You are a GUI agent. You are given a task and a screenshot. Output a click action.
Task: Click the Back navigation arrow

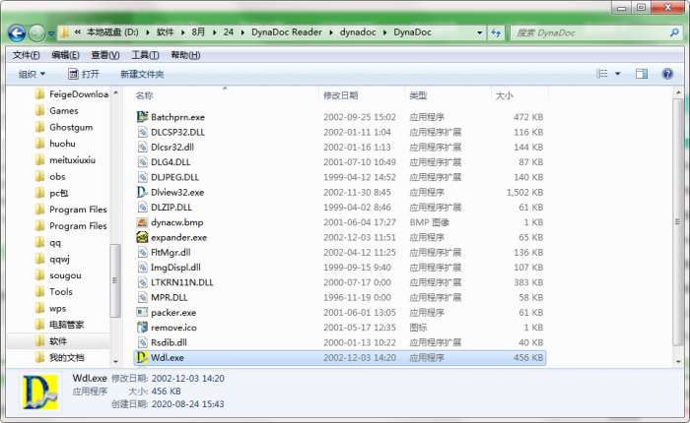coord(17,32)
